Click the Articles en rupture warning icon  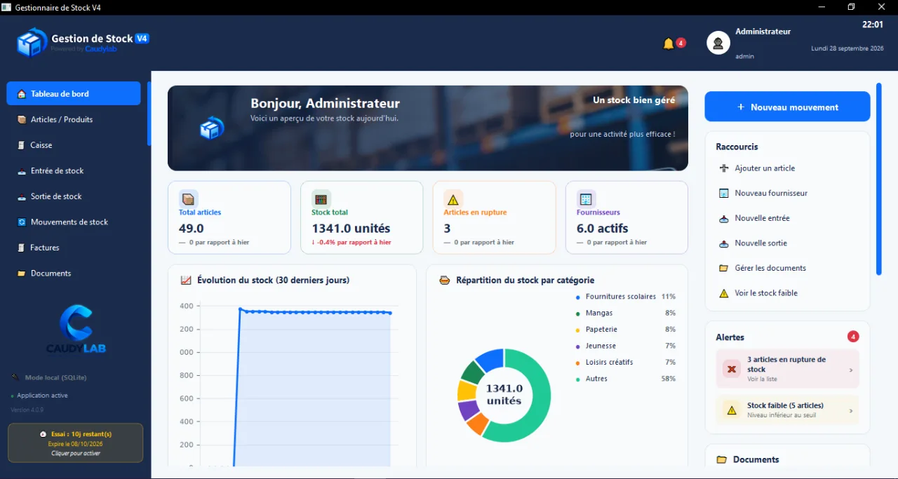(x=453, y=199)
